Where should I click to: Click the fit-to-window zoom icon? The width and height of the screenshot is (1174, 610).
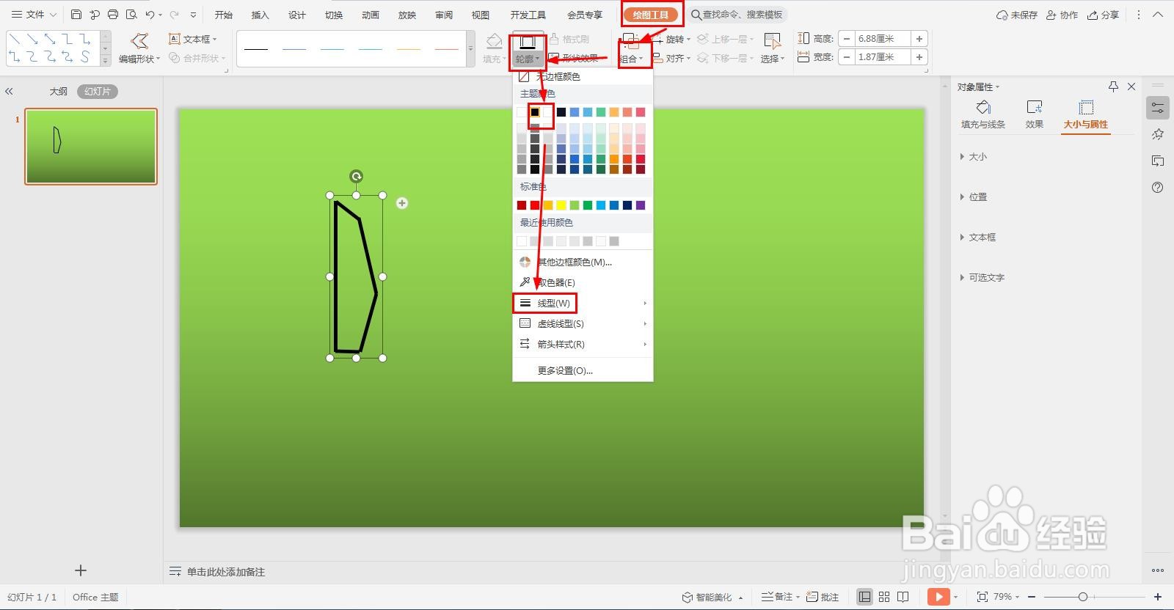(x=982, y=597)
